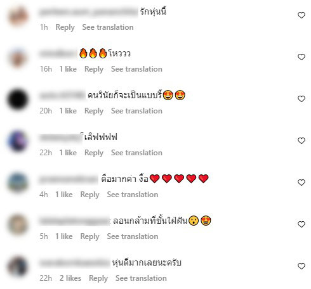Screen dimensions: 311x289
Task: Open the 2 likes count
Action: 70,278
